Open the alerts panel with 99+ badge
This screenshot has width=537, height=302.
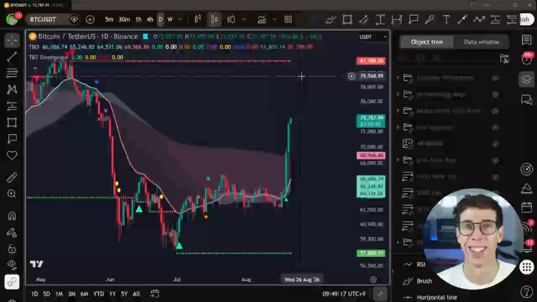pyautogui.click(x=527, y=59)
